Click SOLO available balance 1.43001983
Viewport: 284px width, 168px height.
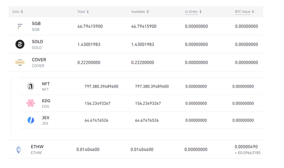pyautogui.click(x=143, y=44)
